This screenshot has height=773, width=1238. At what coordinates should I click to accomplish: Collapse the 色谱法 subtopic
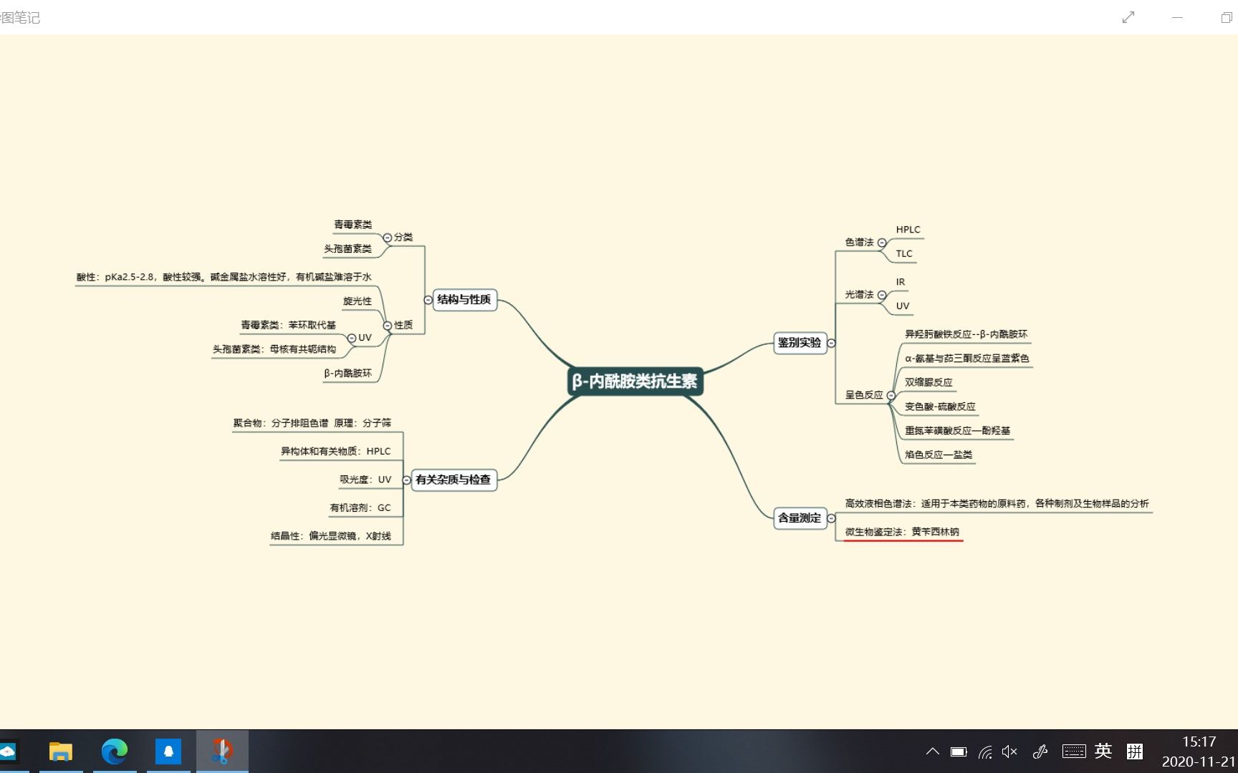tap(882, 243)
